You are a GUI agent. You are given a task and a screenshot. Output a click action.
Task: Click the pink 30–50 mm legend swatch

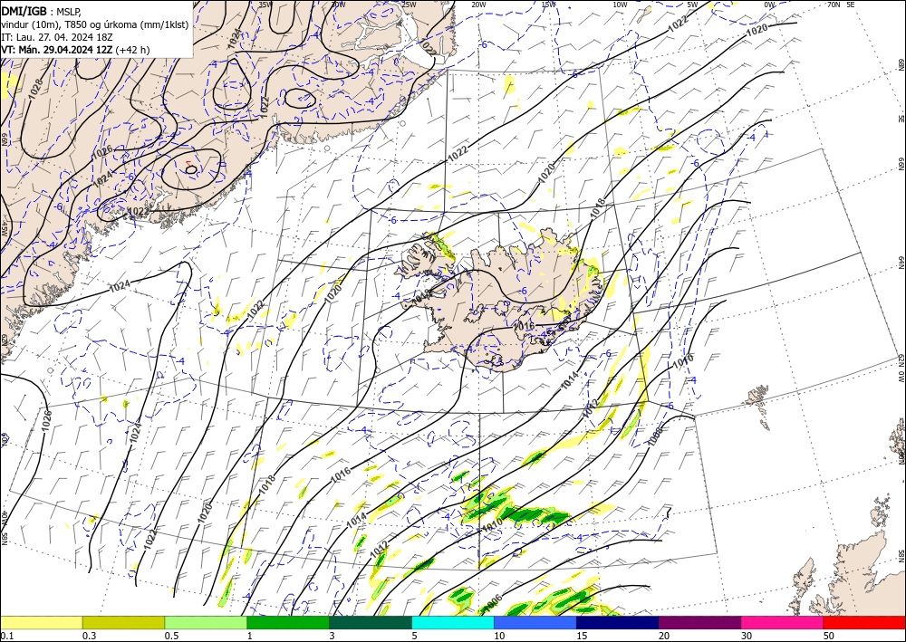783,622
